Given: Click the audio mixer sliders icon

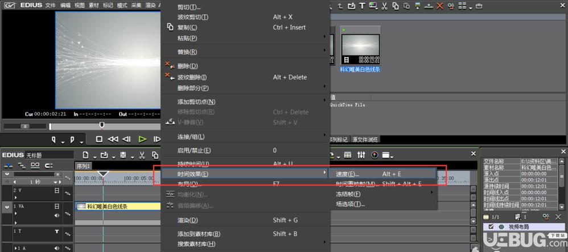Looking at the screenshot, I should [361, 155].
